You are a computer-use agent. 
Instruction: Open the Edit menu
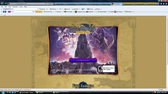[6, 7]
